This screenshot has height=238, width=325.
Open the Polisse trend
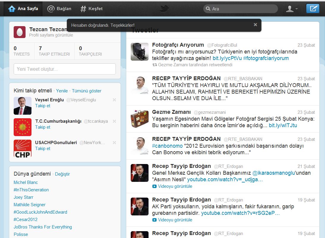click(21, 234)
